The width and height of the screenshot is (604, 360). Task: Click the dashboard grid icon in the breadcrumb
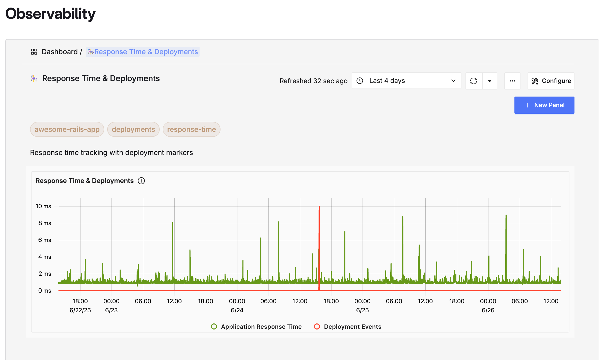coord(34,51)
